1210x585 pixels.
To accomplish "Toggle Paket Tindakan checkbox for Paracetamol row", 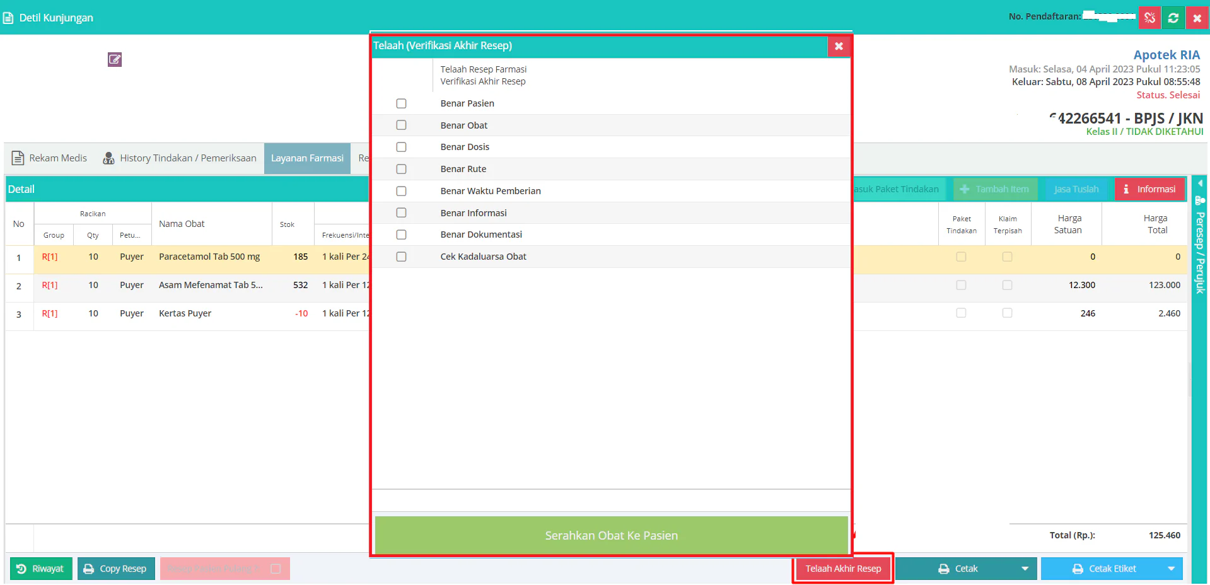I will tap(961, 257).
